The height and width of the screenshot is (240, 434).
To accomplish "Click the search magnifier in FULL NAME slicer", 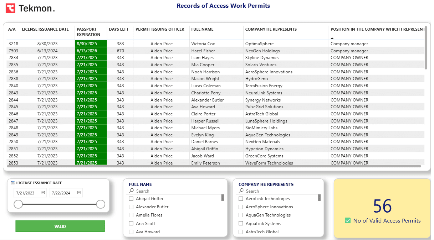I will point(131,191).
